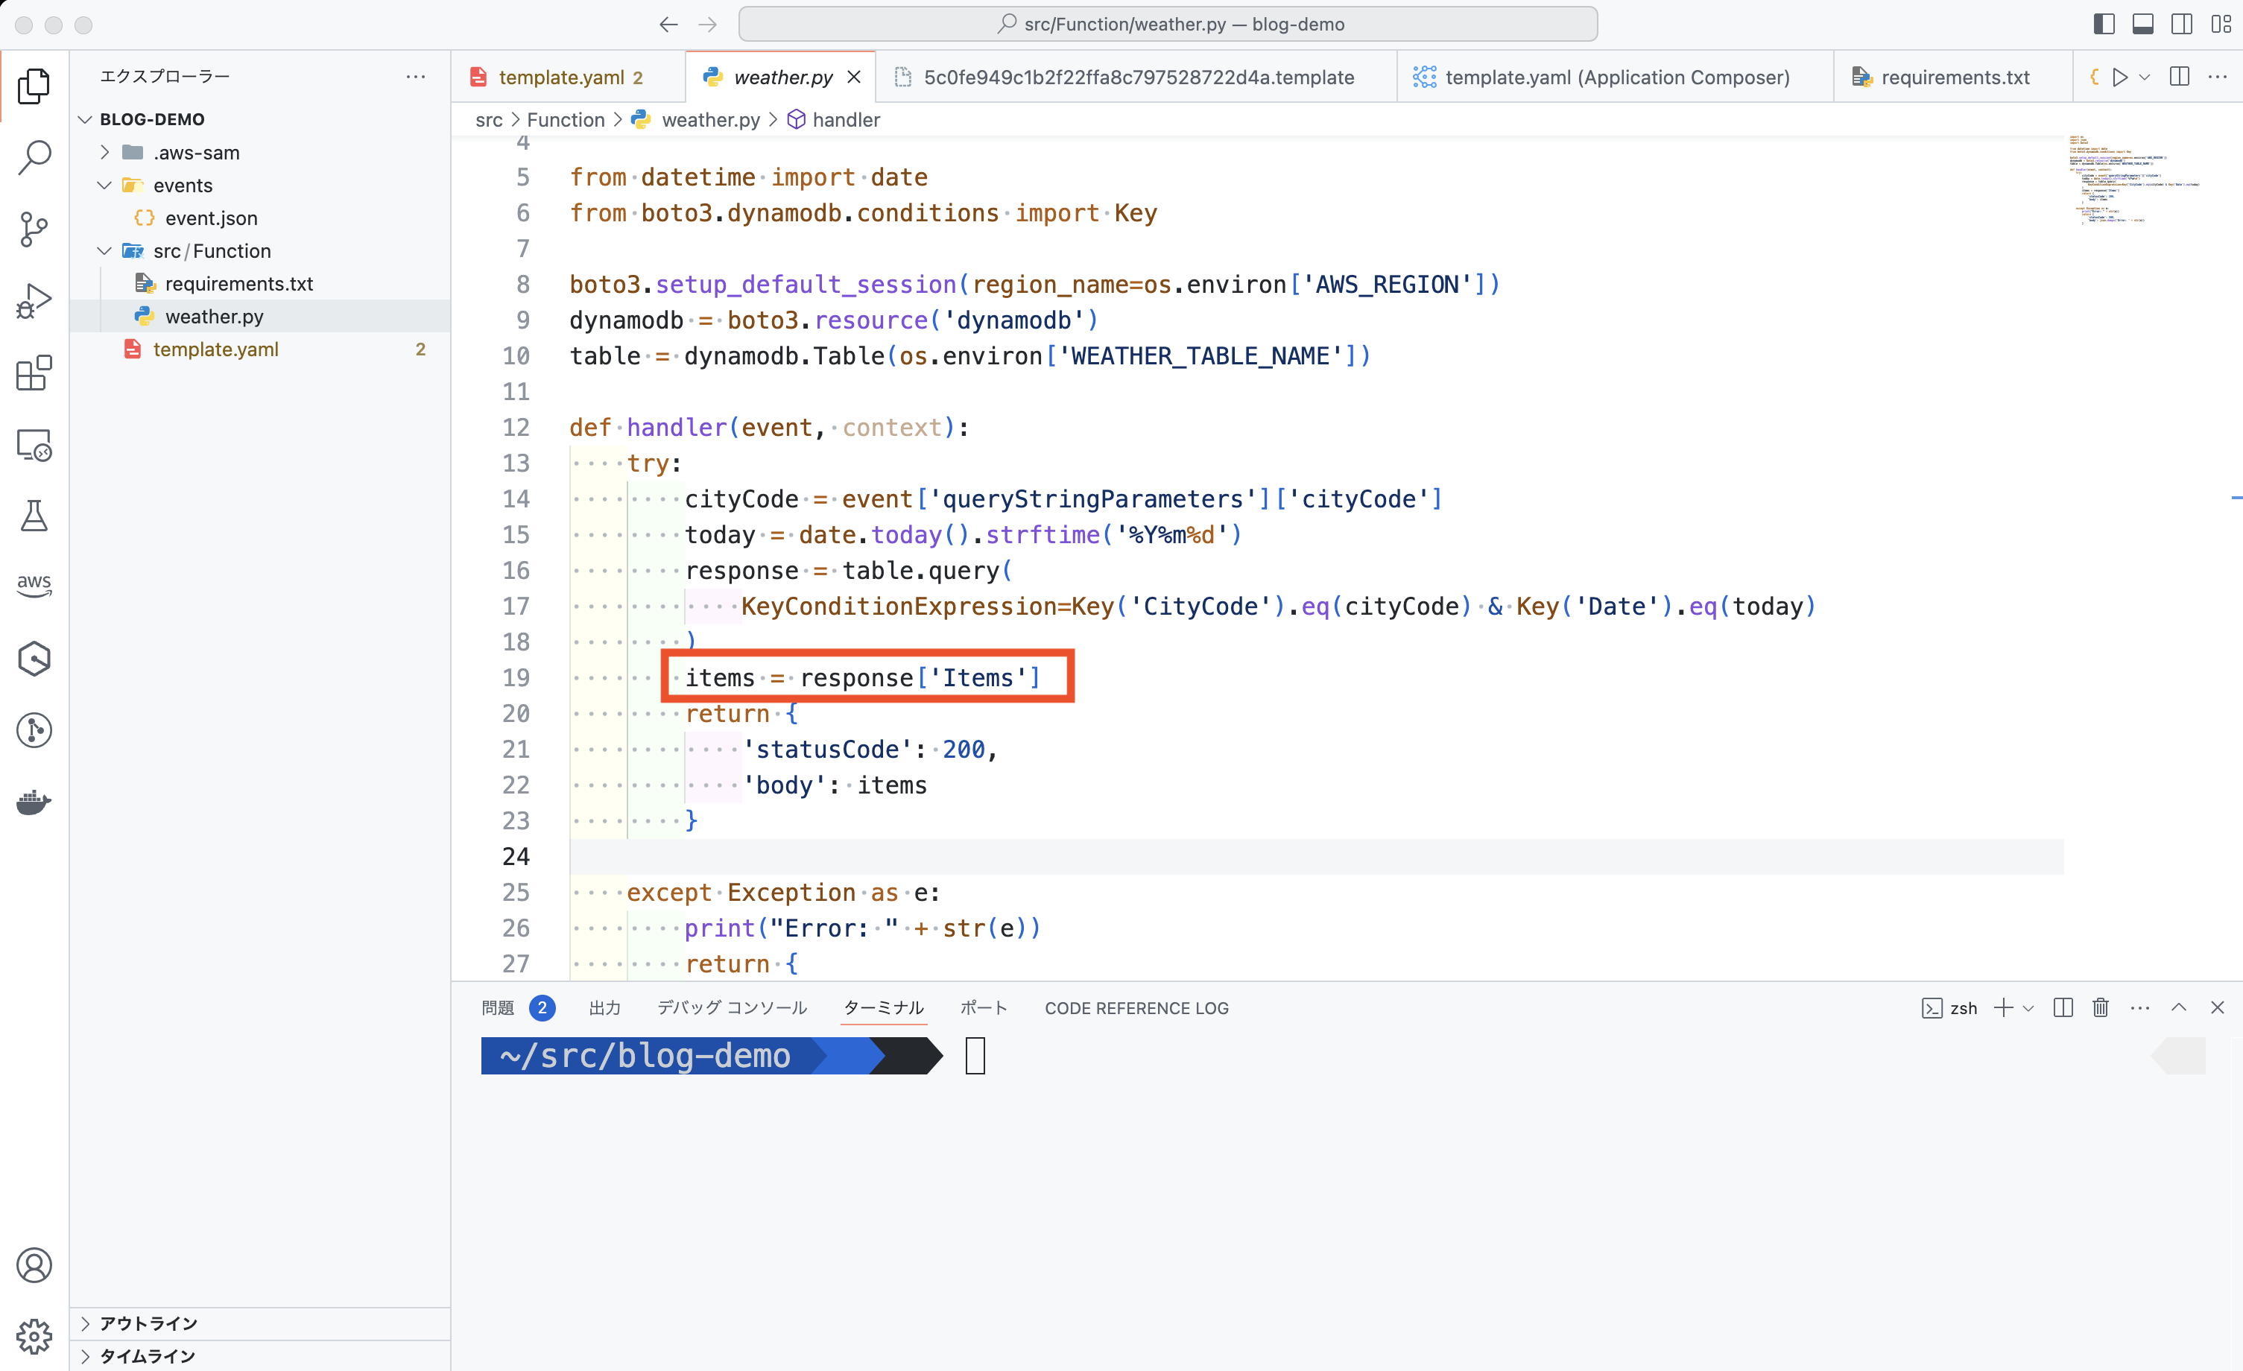Click the weather.py breadcrumb
This screenshot has width=2243, height=1371.
click(710, 119)
